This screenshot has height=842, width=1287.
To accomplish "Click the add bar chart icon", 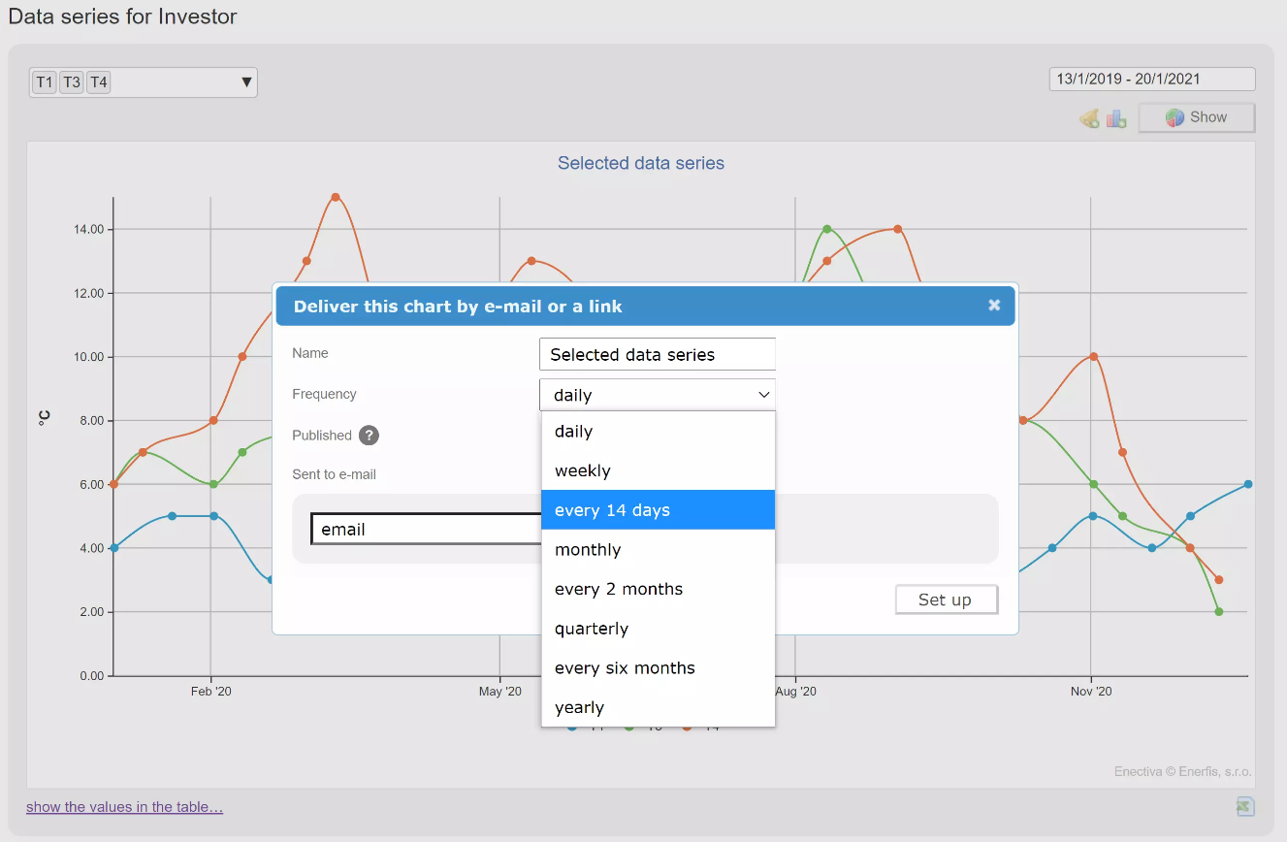I will point(1116,118).
